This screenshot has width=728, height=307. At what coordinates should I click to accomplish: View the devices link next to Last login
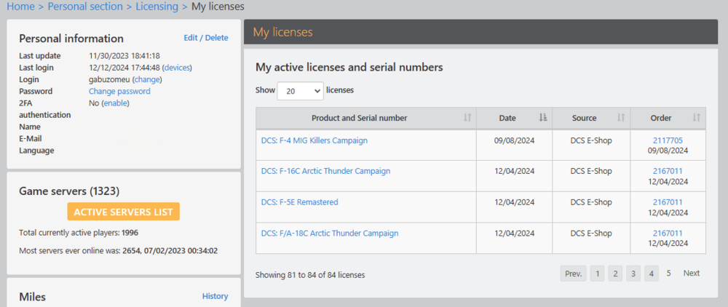coord(177,68)
